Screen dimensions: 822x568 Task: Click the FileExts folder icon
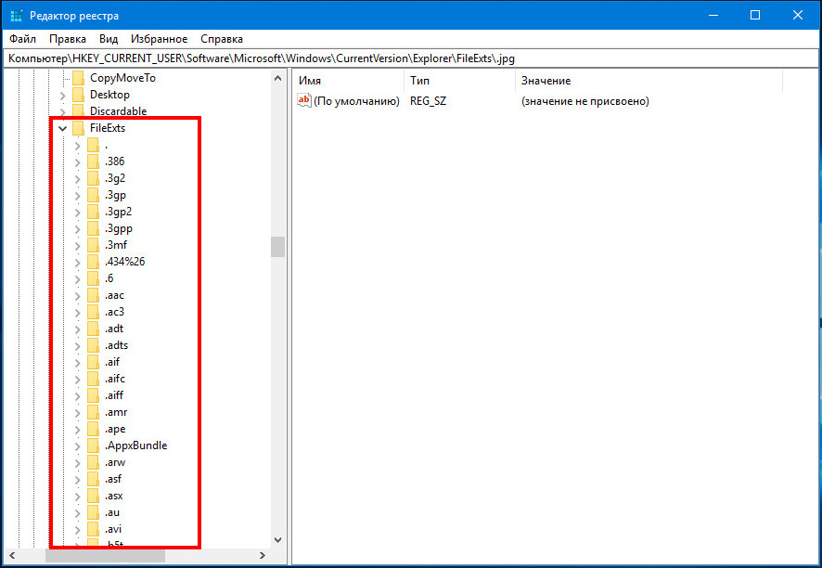point(78,128)
